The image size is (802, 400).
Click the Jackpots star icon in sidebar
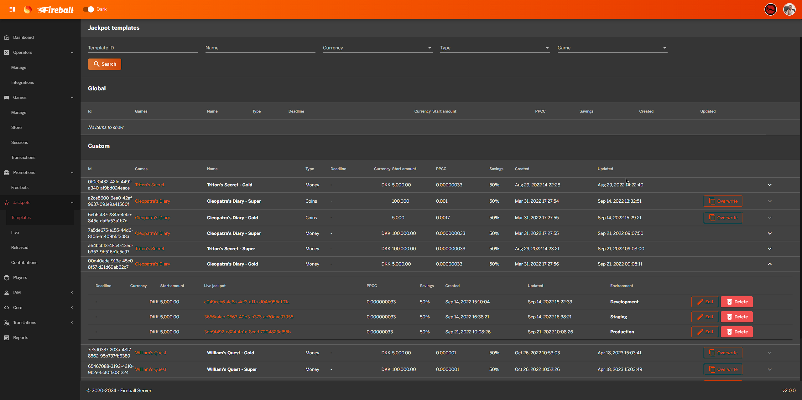coord(7,202)
